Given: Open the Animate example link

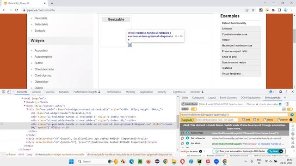Looking at the screenshot, I should 227,29.
